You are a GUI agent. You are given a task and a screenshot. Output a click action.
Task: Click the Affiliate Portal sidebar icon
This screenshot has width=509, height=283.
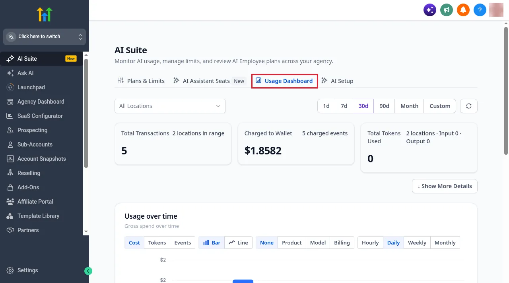(10, 202)
